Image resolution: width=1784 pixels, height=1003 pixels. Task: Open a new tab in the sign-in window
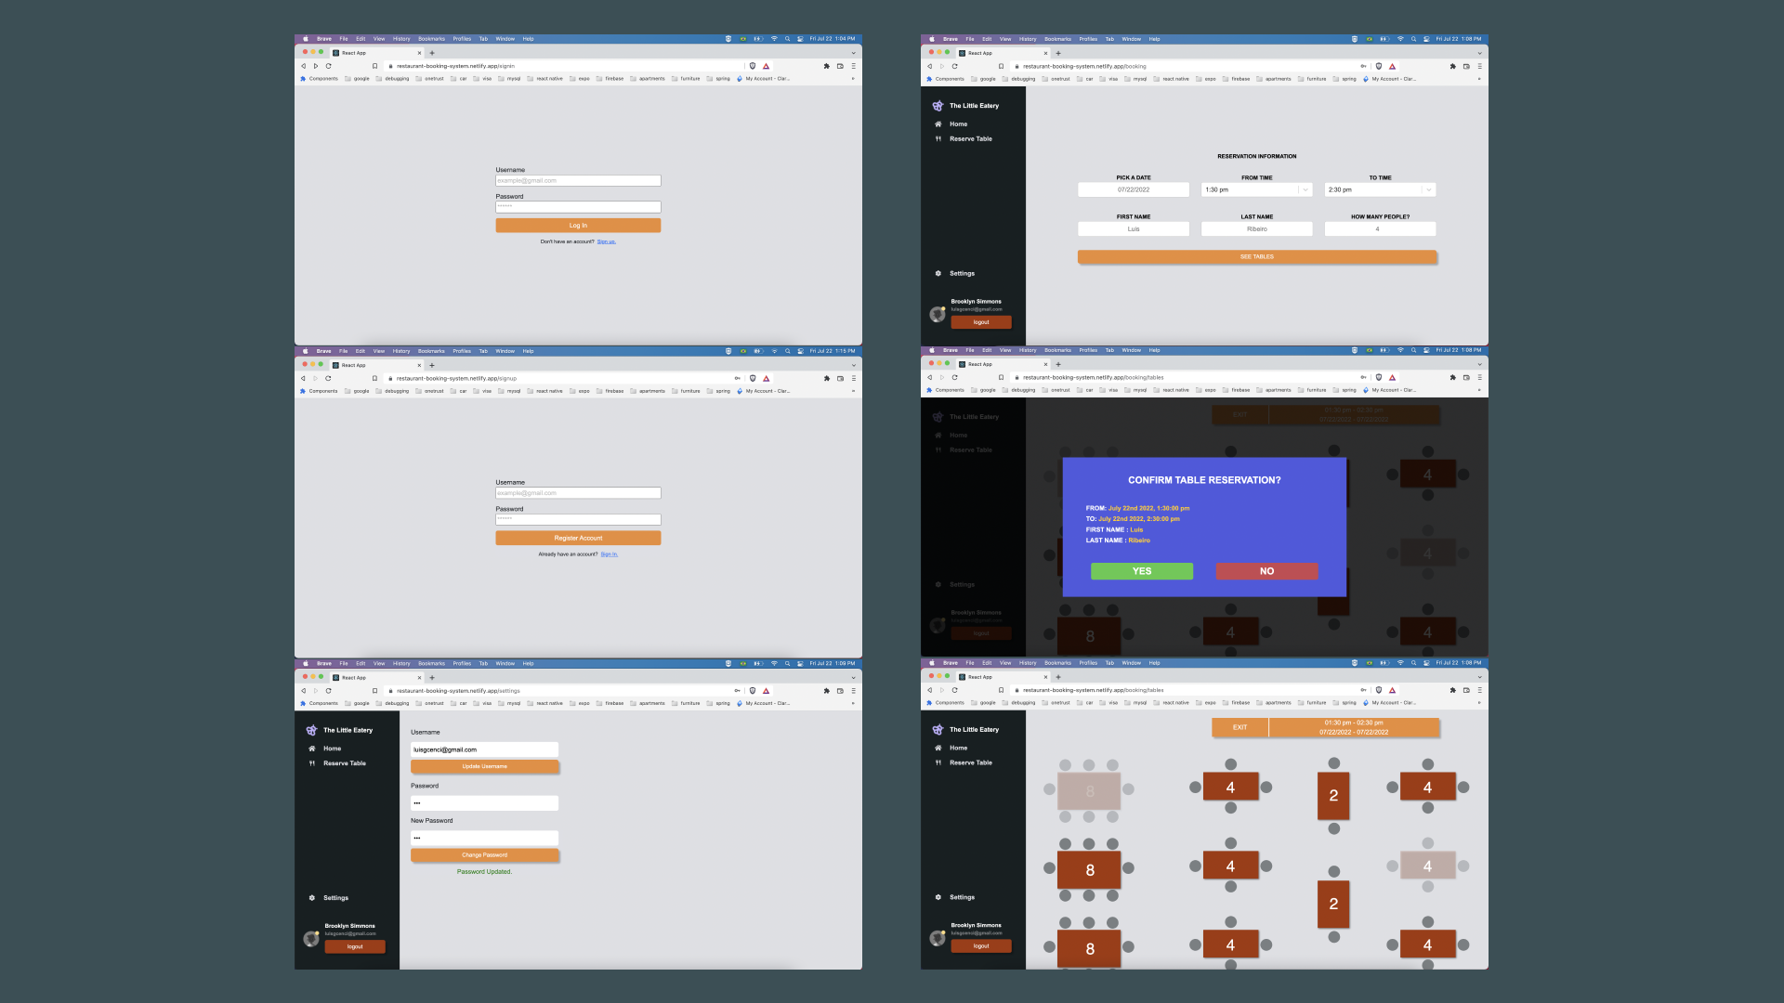[432, 53]
